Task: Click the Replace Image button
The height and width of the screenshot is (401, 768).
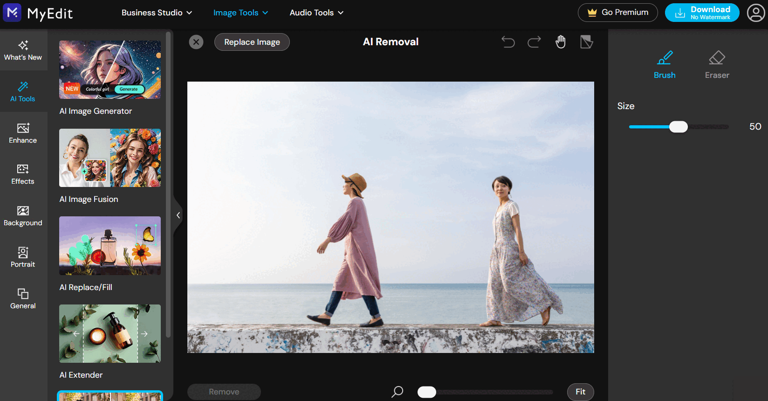Action: tap(252, 42)
